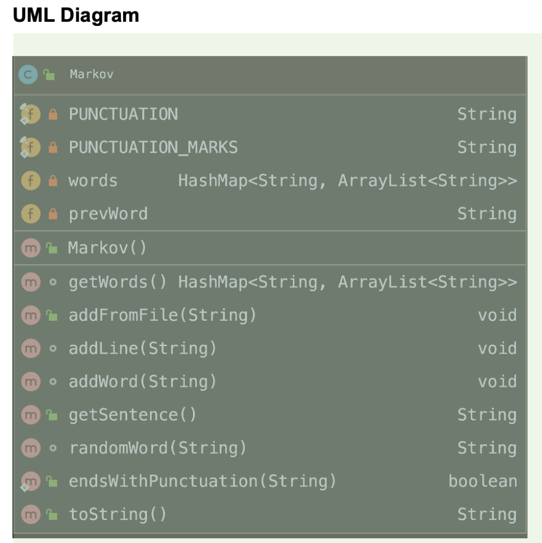Click the method icon for toString()
The width and height of the screenshot is (542, 543).
[x=30, y=514]
